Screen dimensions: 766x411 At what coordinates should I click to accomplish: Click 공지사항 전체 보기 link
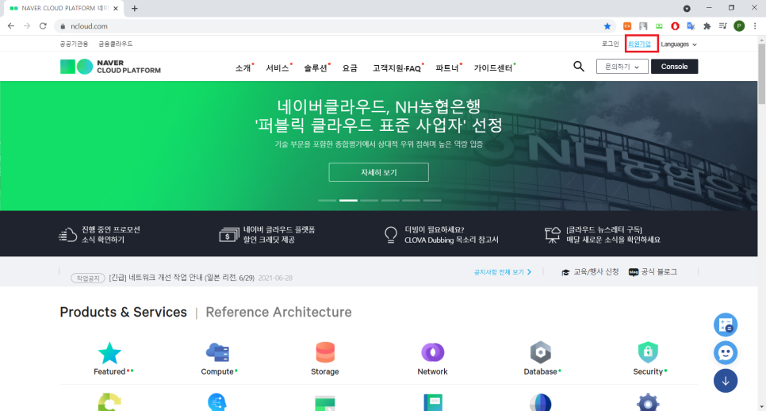pyautogui.click(x=502, y=271)
